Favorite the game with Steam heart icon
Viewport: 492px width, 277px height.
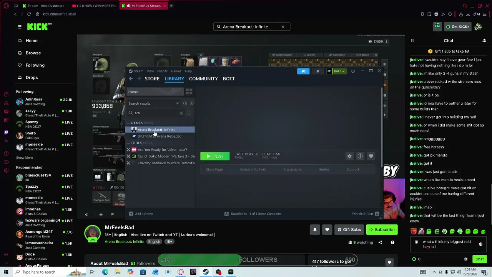(x=371, y=156)
